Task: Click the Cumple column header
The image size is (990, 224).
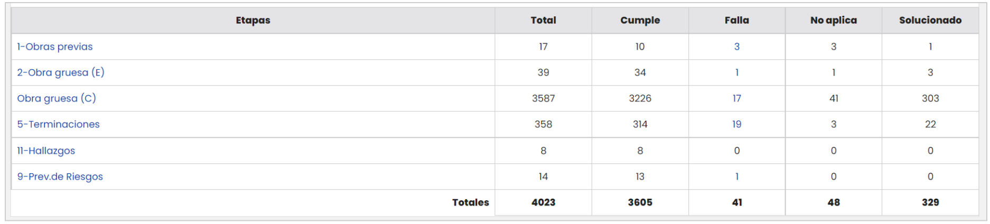Action: pyautogui.click(x=640, y=20)
